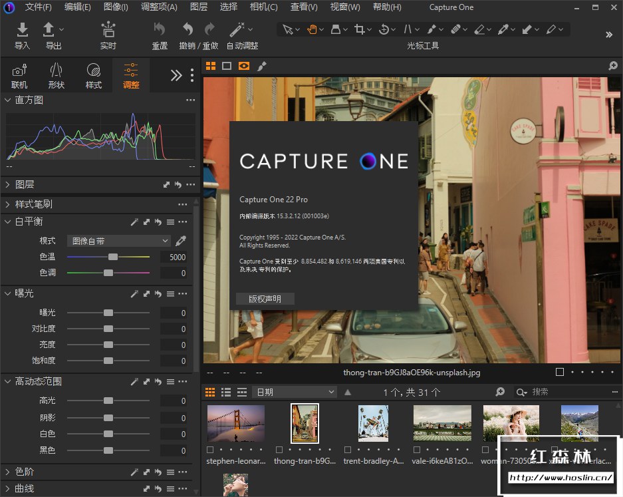Expand the Layers (图层) panel
The width and height of the screenshot is (623, 497).
tap(25, 184)
